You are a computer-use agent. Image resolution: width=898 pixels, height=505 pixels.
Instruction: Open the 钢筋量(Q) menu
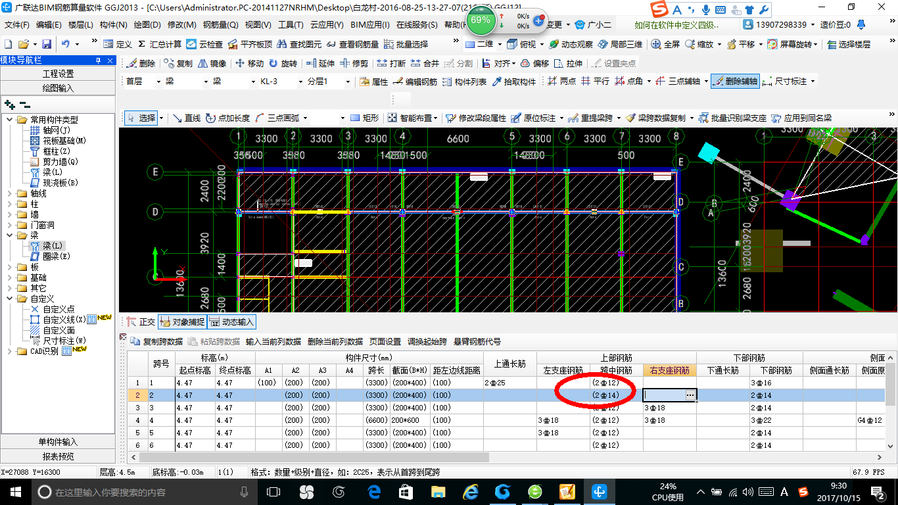click(220, 25)
